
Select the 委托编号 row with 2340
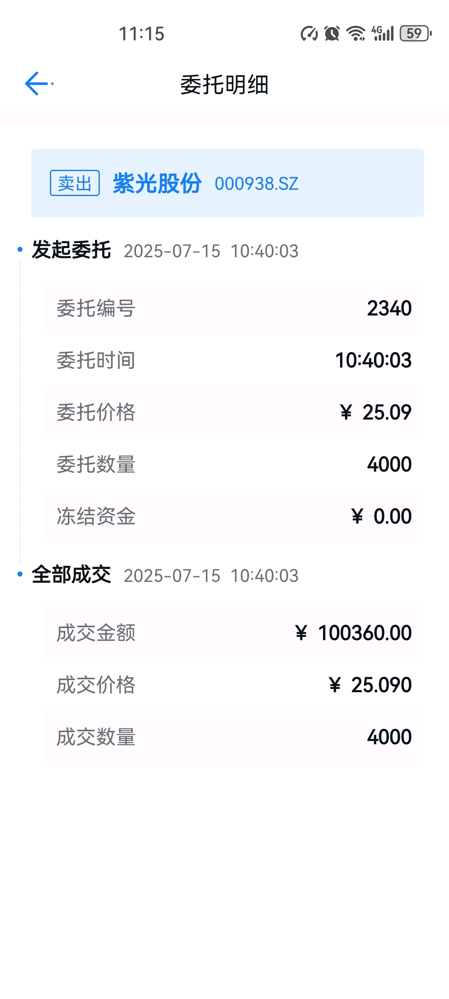coord(233,308)
